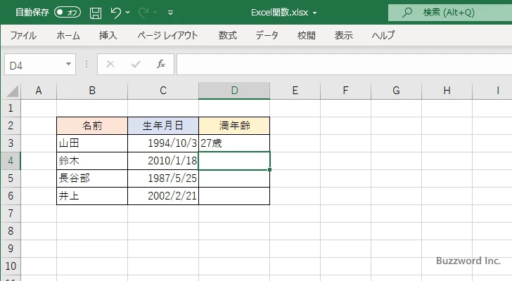
Task: Select the cell showing 27歳
Action: pyautogui.click(x=234, y=143)
